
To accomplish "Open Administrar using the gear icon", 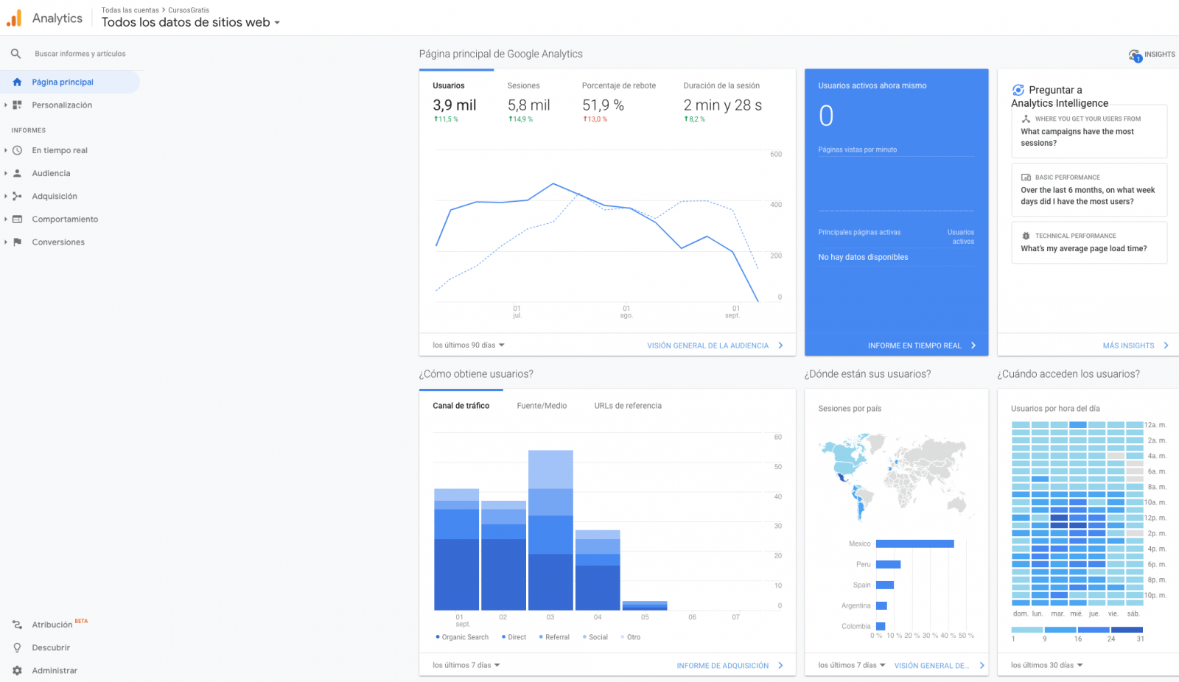I will [16, 670].
